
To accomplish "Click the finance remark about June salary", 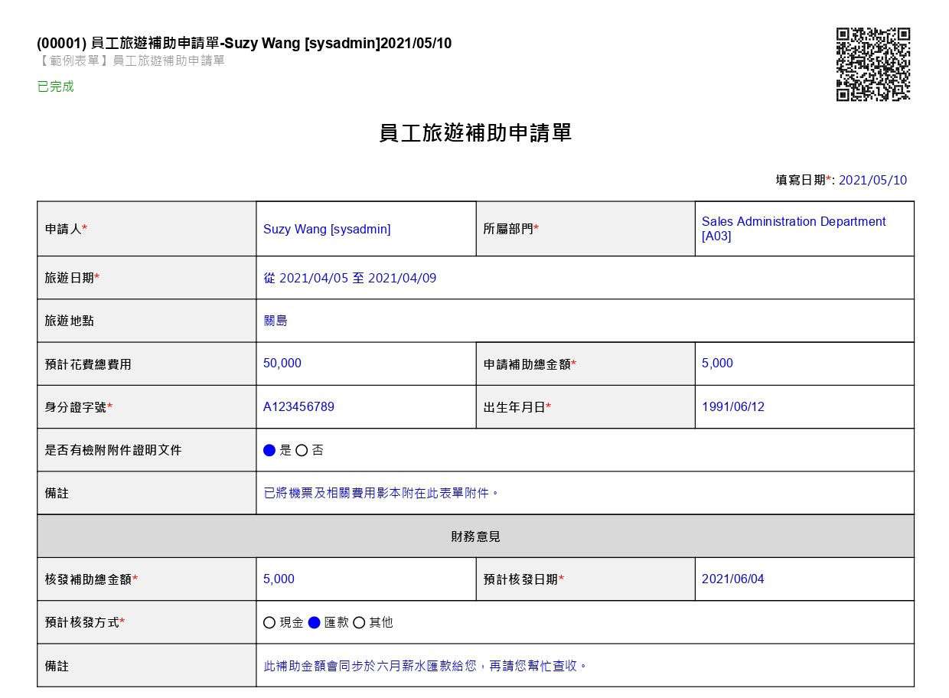I will (x=426, y=666).
